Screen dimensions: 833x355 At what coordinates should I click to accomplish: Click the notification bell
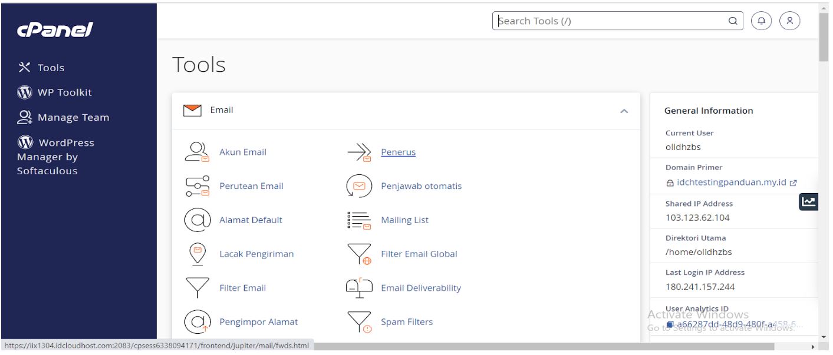tap(761, 21)
